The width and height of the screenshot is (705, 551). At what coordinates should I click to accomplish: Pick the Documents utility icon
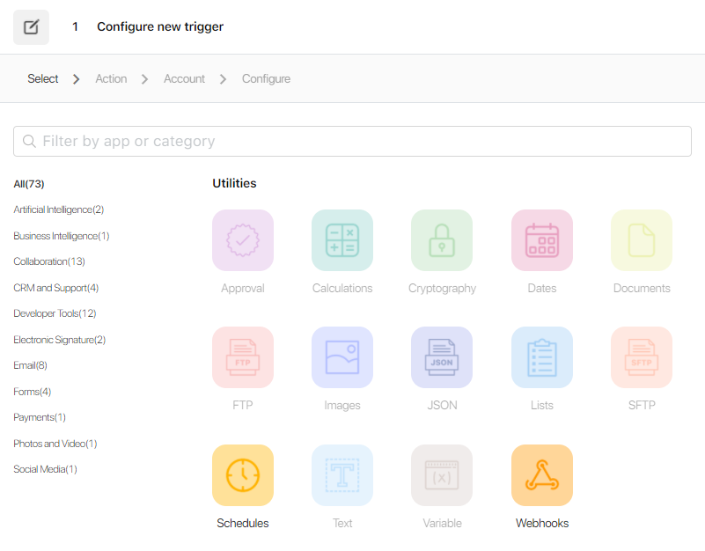[x=642, y=240]
